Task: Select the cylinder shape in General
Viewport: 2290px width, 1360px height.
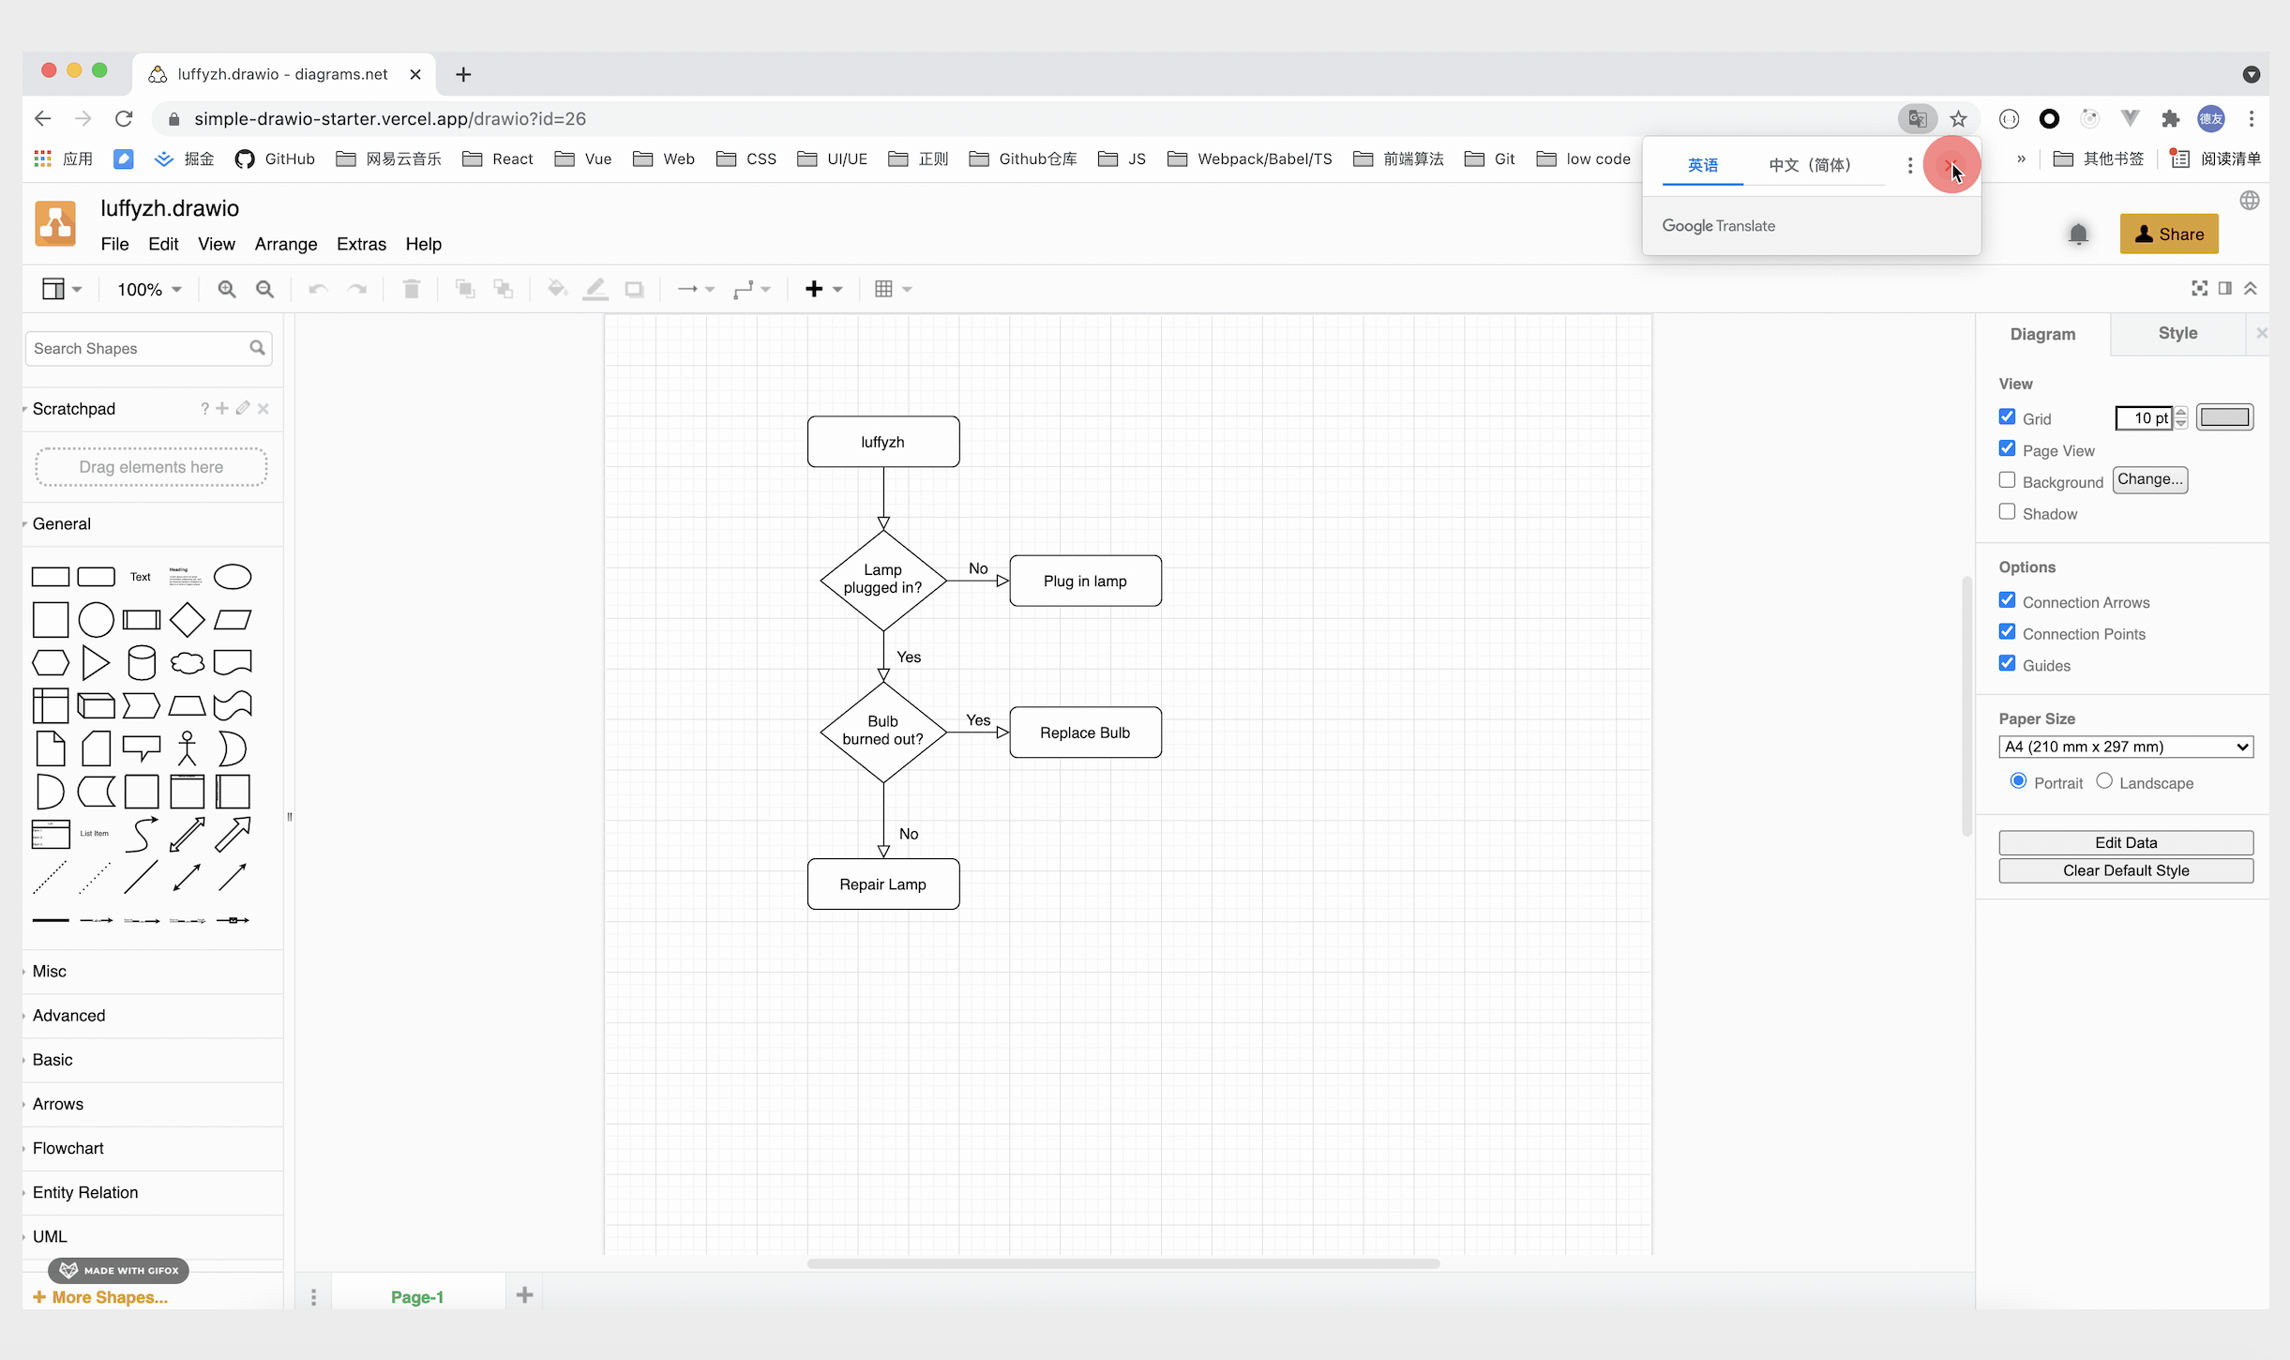Action: pos(142,662)
